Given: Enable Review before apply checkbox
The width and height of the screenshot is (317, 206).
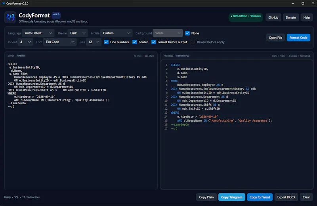Looking at the screenshot, I should click(193, 42).
